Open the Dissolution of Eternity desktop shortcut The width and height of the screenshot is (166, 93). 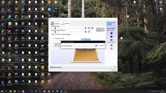(x=43, y=75)
